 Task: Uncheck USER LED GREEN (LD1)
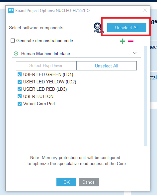20,74
